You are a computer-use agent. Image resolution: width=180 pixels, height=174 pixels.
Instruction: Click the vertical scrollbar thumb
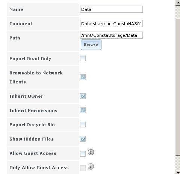pyautogui.click(x=178, y=87)
